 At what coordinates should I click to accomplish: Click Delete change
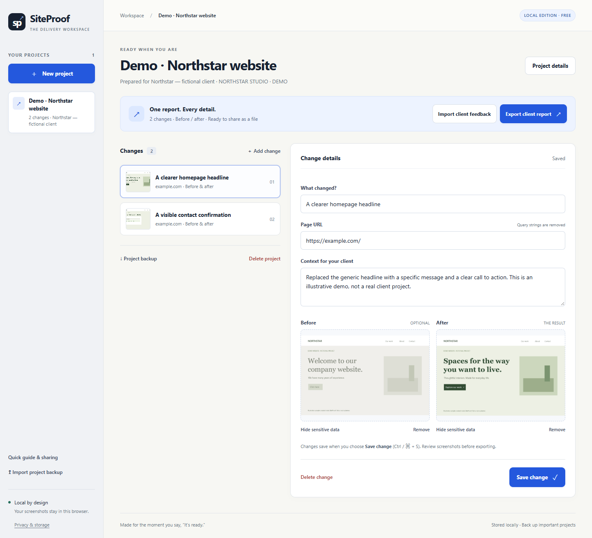pos(317,477)
